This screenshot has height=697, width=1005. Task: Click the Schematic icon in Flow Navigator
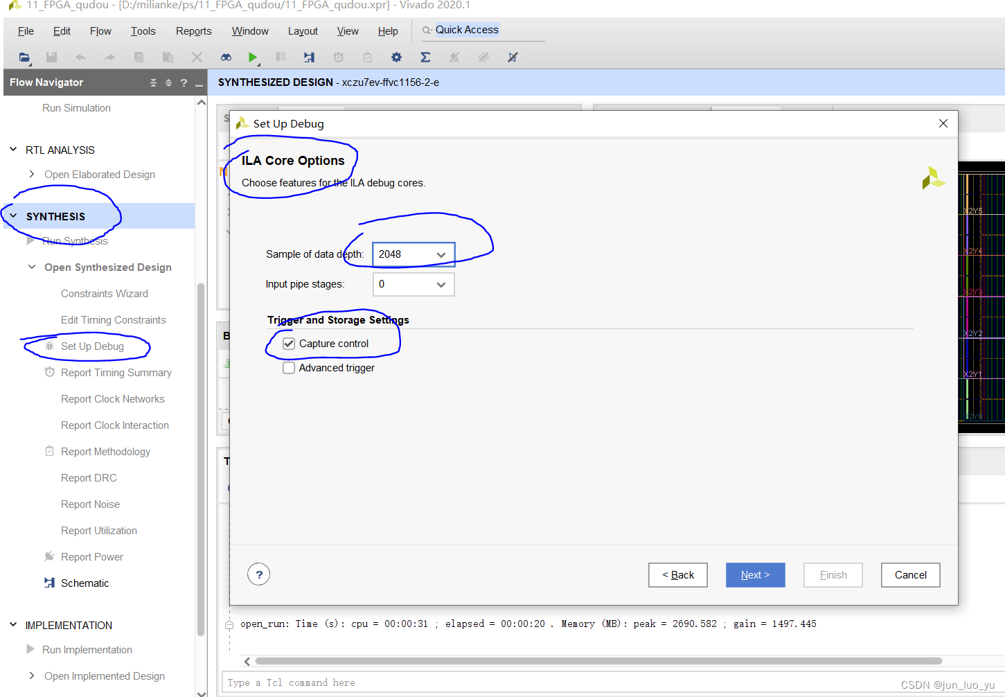(x=49, y=583)
